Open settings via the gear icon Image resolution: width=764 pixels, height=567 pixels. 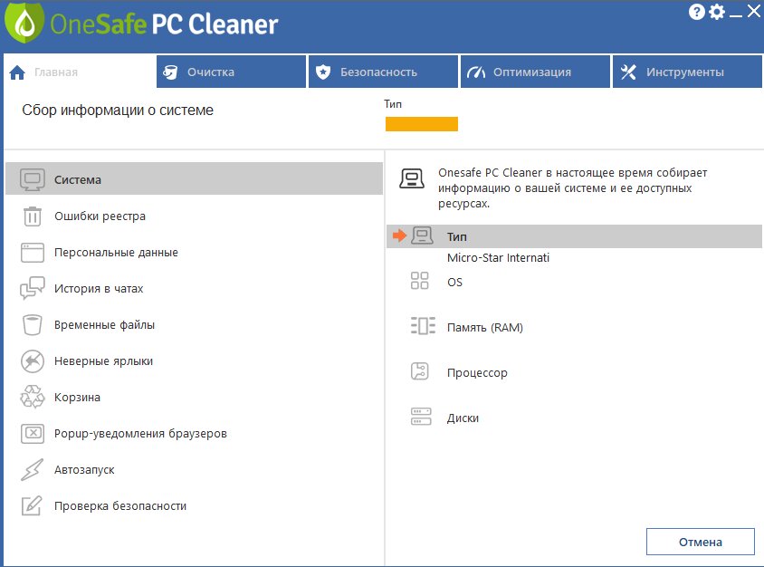[x=717, y=12]
